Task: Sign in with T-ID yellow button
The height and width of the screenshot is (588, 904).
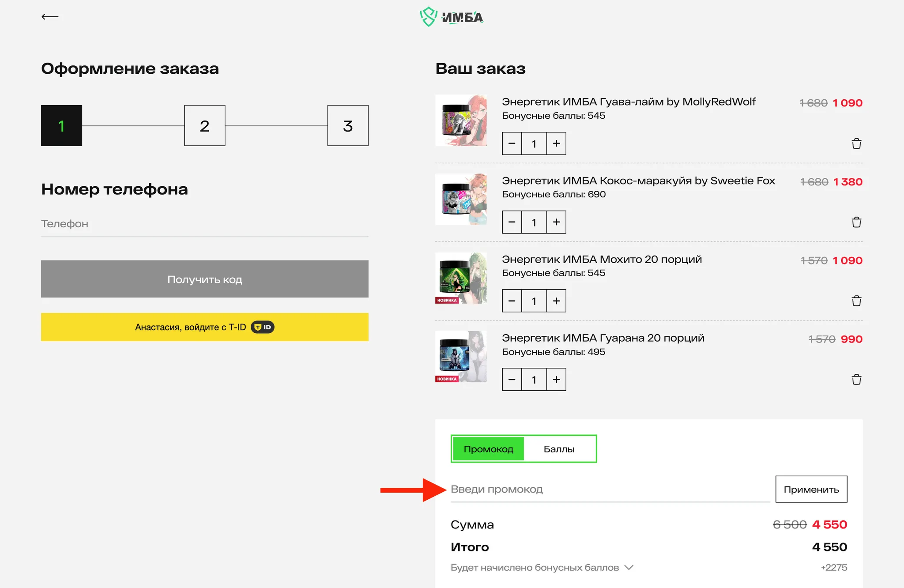Action: click(x=205, y=327)
